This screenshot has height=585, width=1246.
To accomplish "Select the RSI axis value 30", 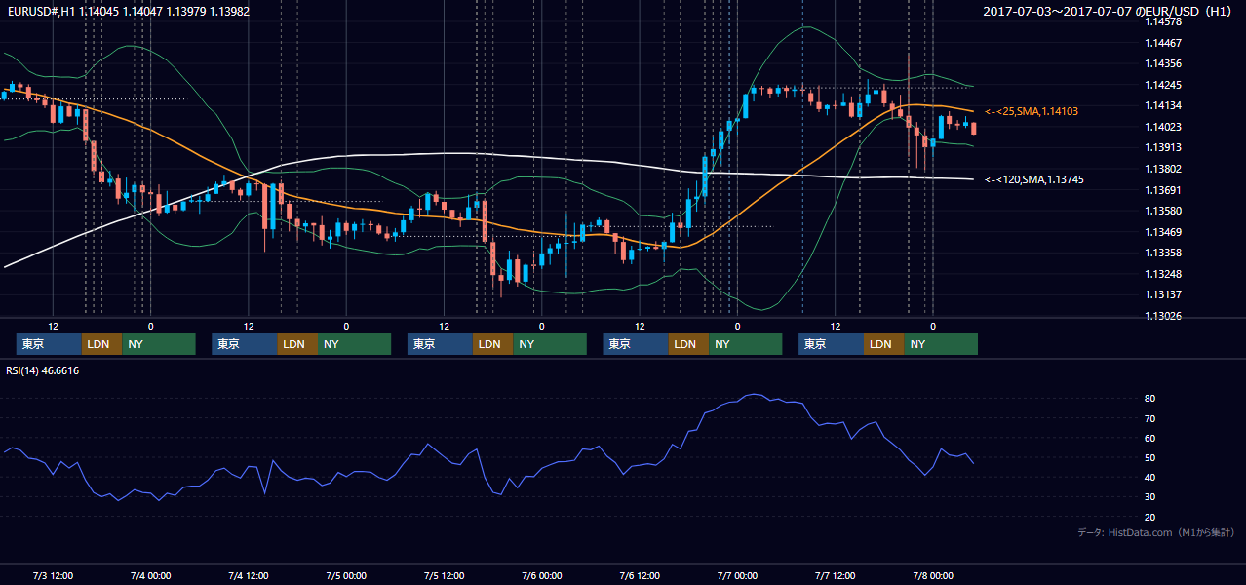I will [x=1150, y=496].
